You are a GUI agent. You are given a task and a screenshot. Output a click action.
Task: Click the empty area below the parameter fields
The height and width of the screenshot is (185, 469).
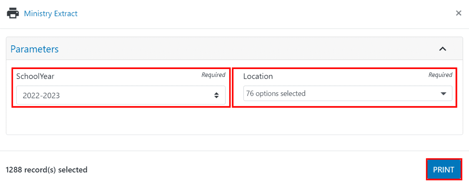coord(234,121)
